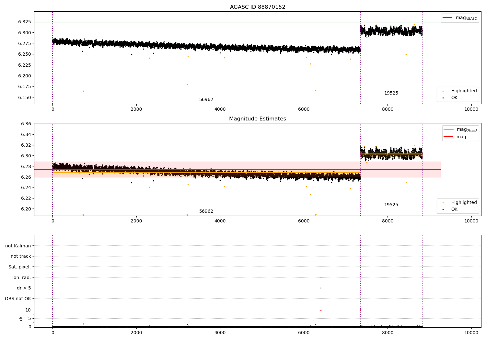Screen dimensions: 486x340
Task: Click the 'Ion. rad.' flag dot near 6400
Action: click(321, 277)
